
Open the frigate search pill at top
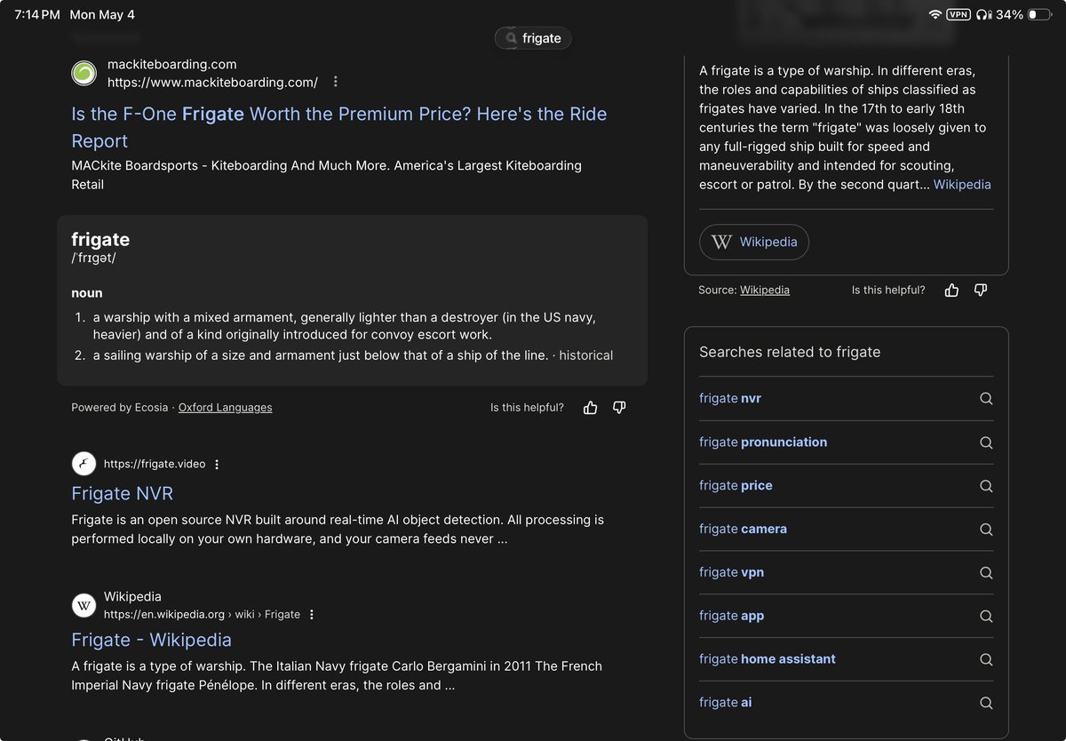tap(533, 38)
